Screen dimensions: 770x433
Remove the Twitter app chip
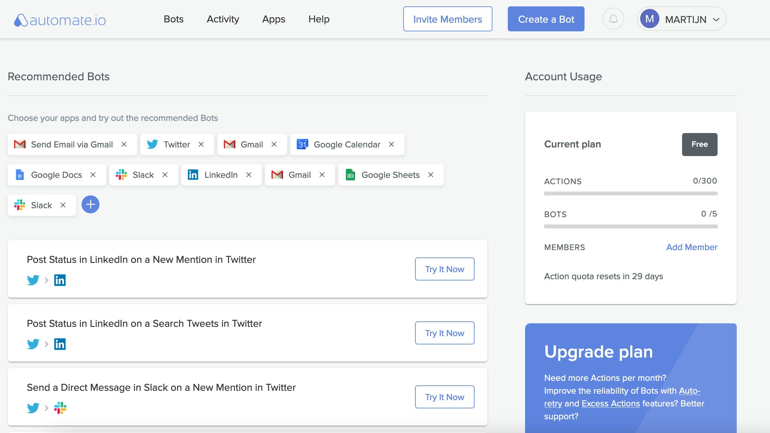pyautogui.click(x=201, y=145)
